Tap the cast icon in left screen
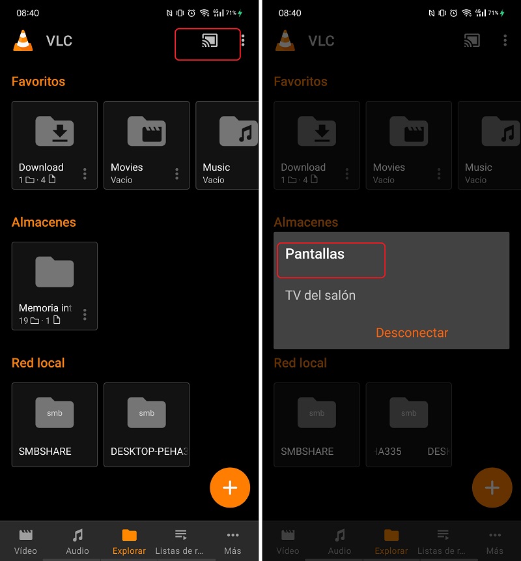 (x=210, y=40)
